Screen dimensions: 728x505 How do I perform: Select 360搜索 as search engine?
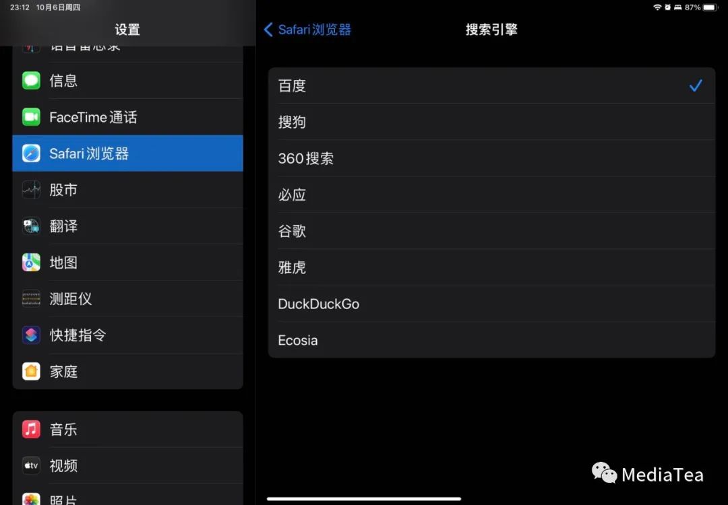[491, 158]
